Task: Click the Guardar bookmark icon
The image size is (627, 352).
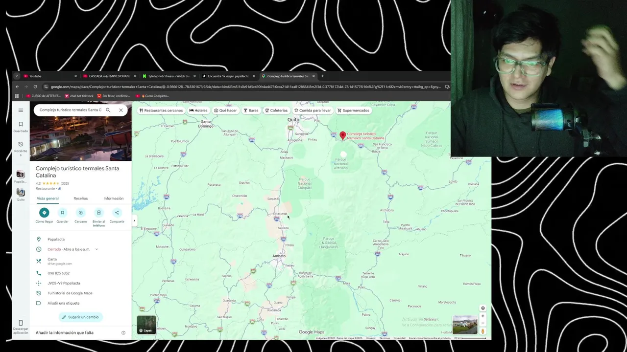Action: pos(62,212)
